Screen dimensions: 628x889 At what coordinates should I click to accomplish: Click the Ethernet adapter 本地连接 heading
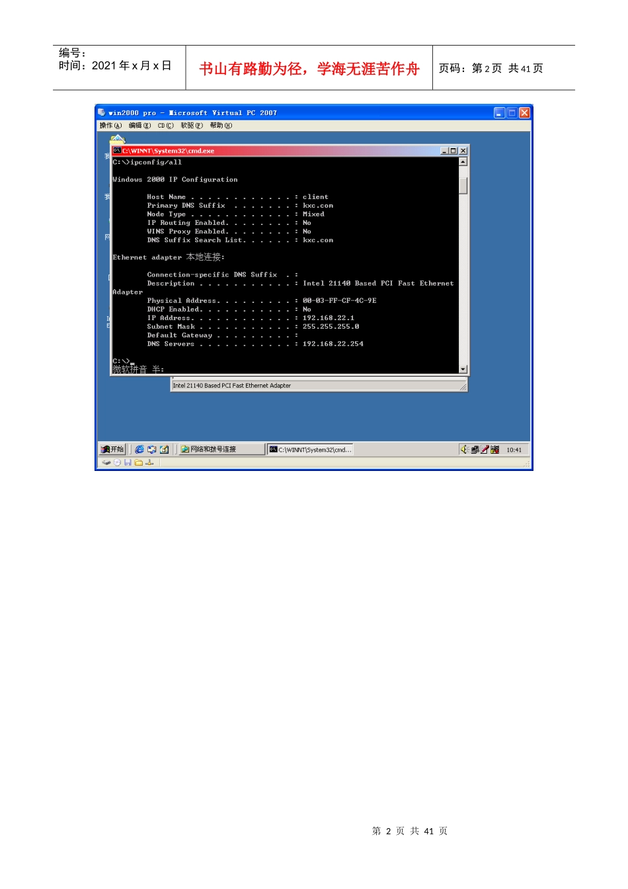pos(169,257)
